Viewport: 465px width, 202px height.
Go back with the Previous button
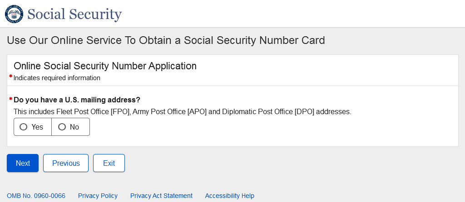pos(66,163)
